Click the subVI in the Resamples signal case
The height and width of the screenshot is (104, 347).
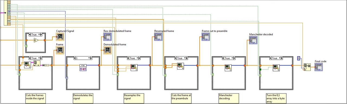(x=134, y=68)
